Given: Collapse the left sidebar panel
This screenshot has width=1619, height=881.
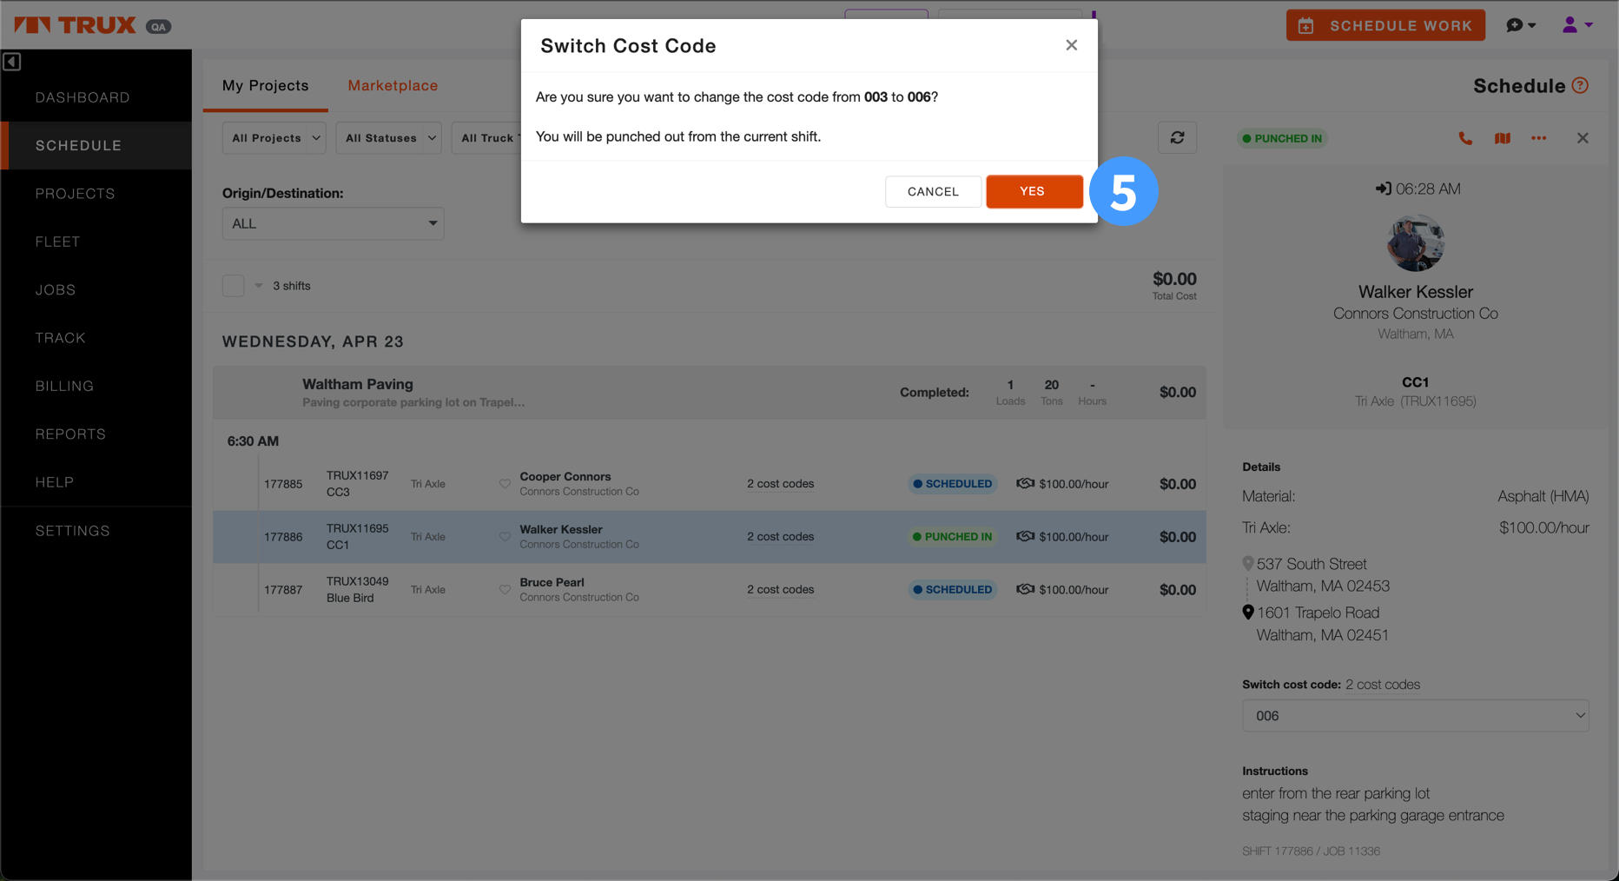Looking at the screenshot, I should click(12, 62).
